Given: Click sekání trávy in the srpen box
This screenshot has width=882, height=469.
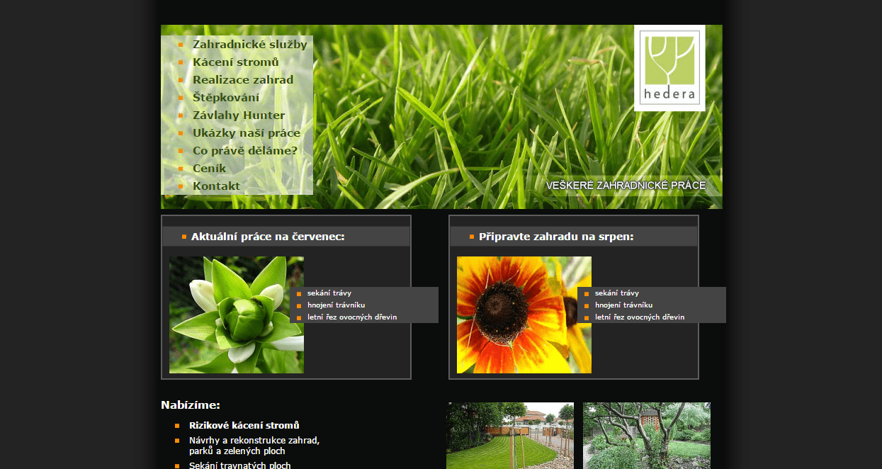Looking at the screenshot, I should [617, 293].
